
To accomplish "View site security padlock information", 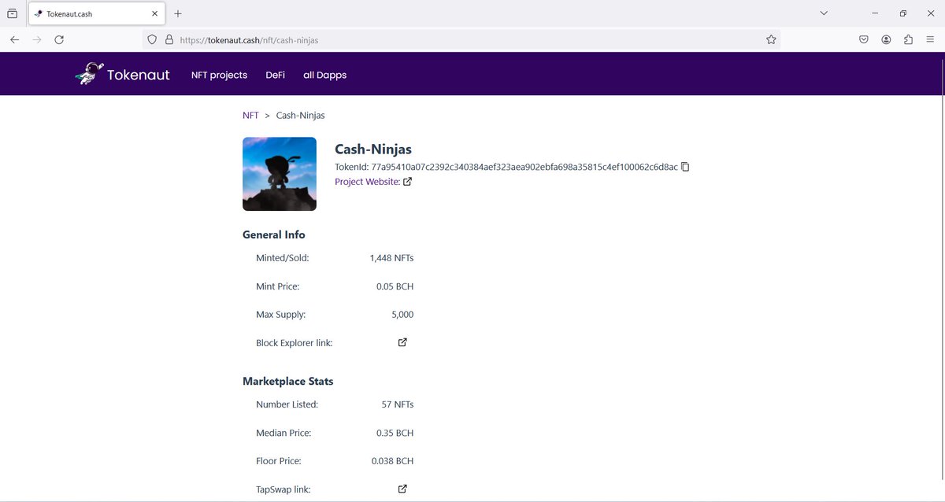I will coord(169,39).
